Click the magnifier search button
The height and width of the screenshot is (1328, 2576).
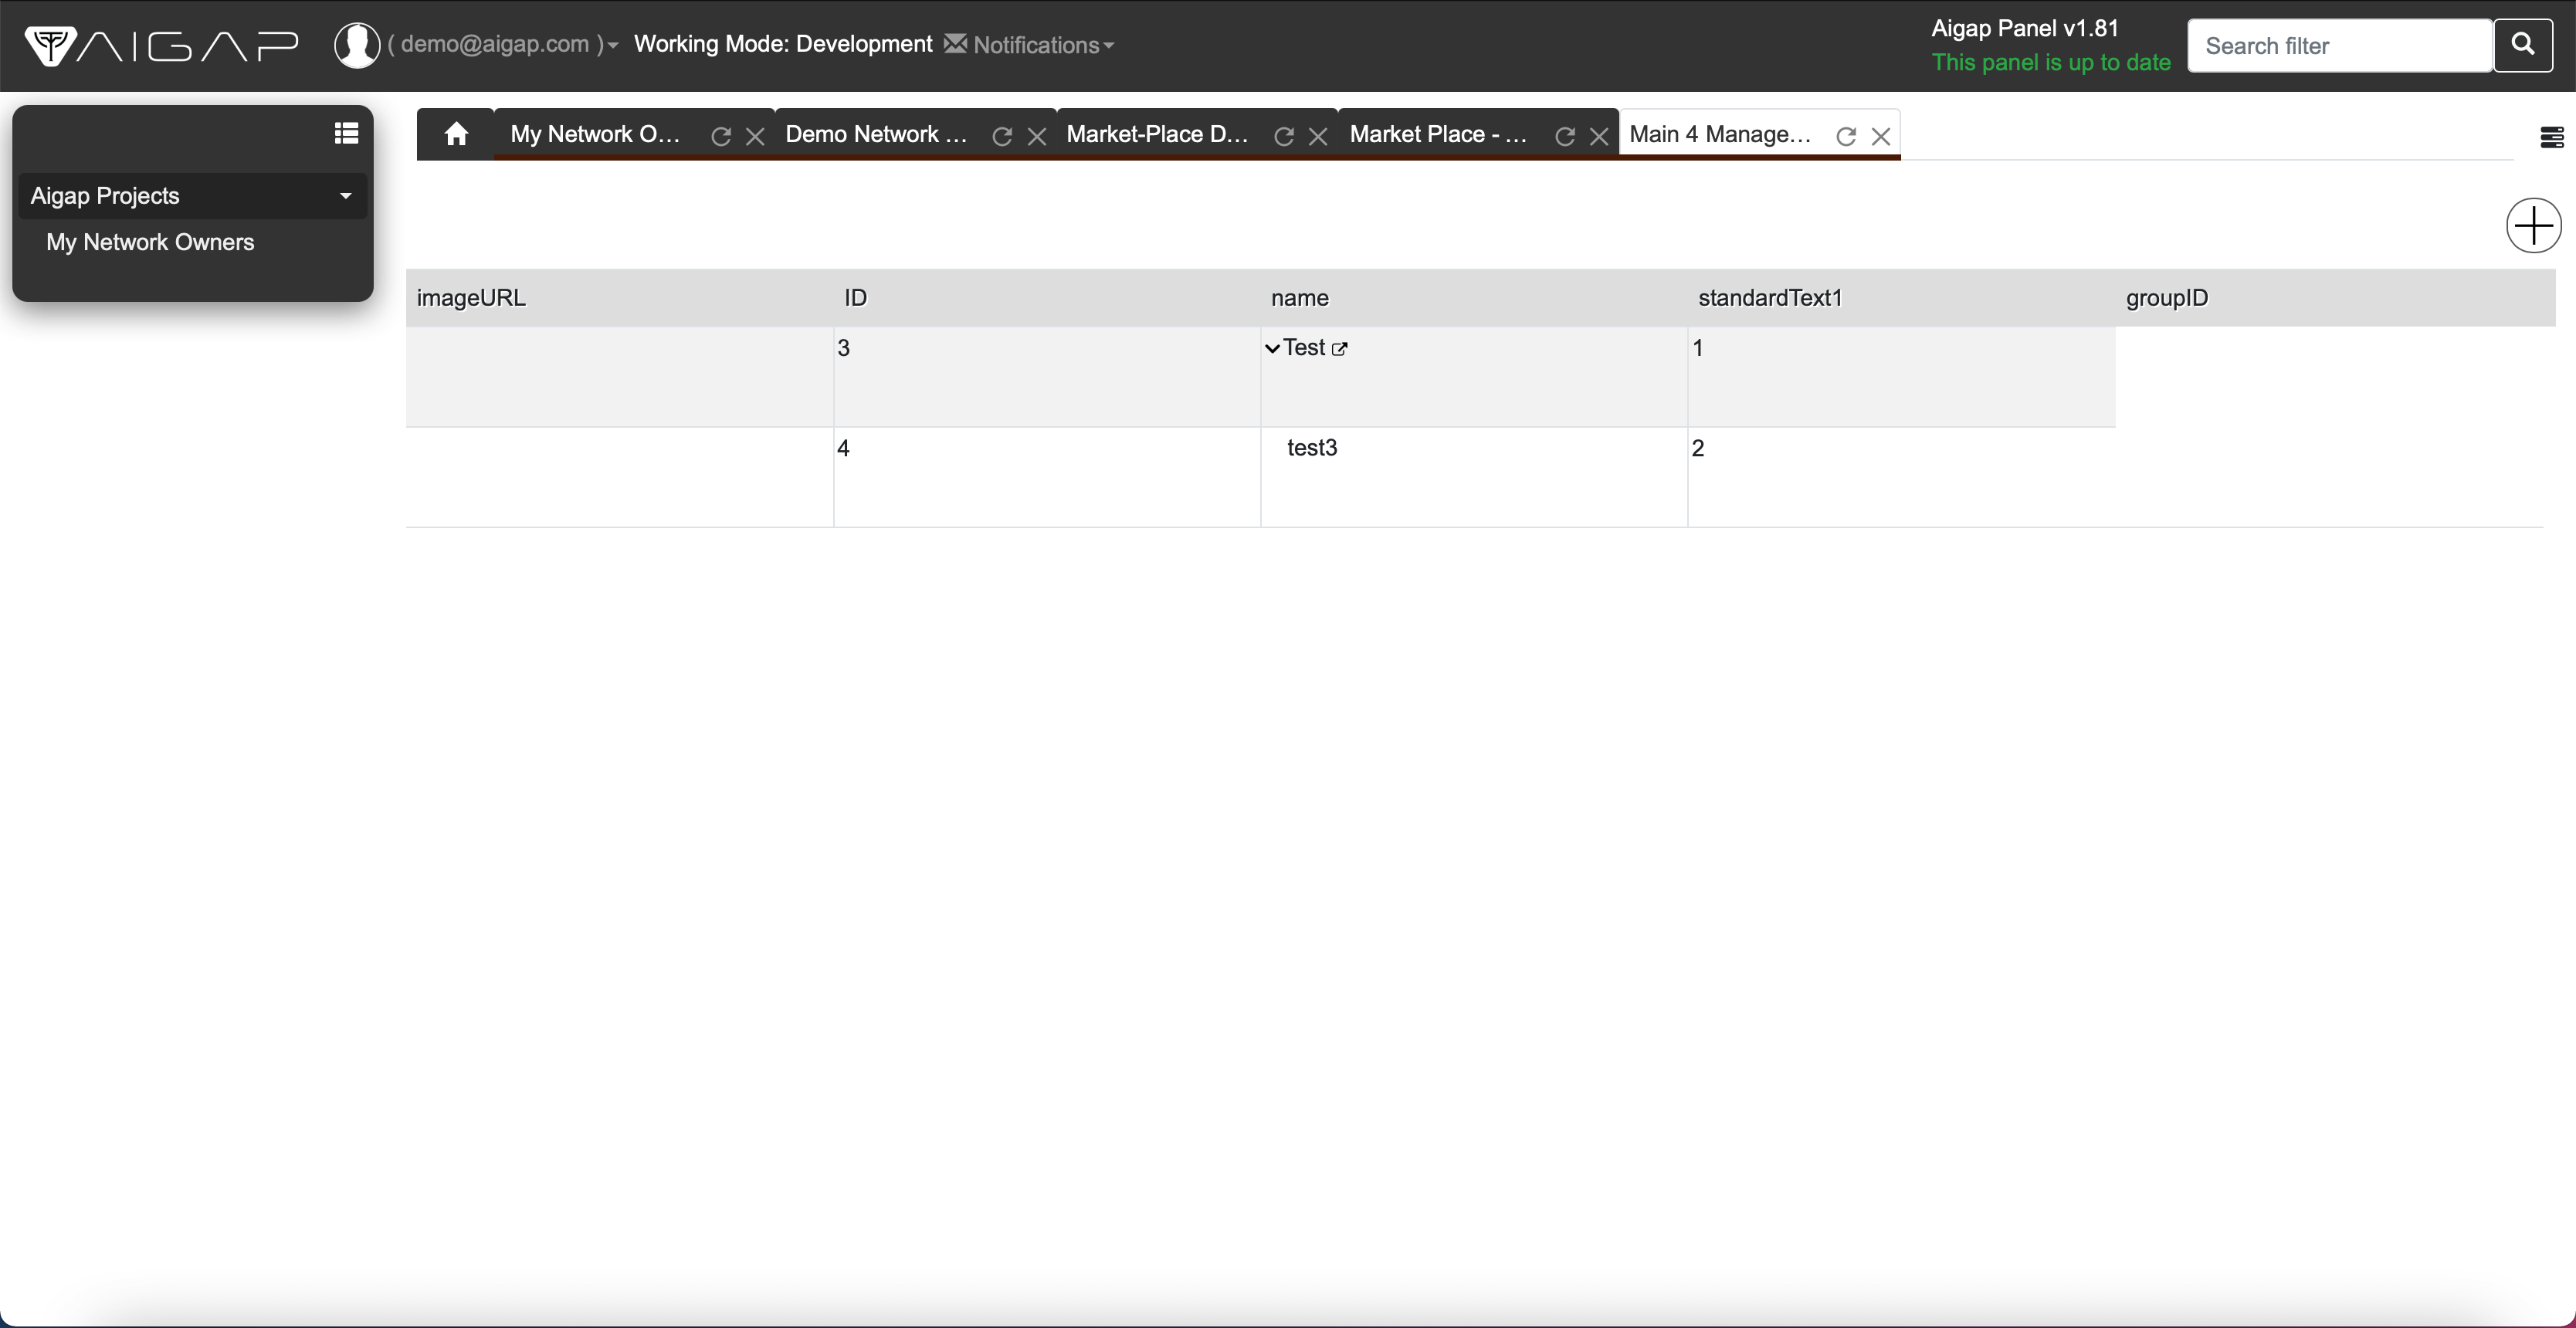click(2523, 45)
